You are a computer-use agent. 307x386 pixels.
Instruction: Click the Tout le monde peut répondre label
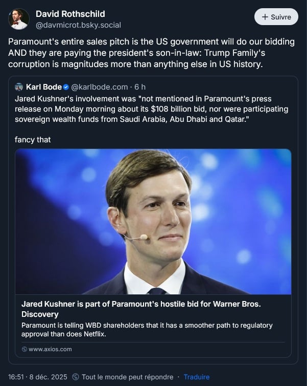127,377
